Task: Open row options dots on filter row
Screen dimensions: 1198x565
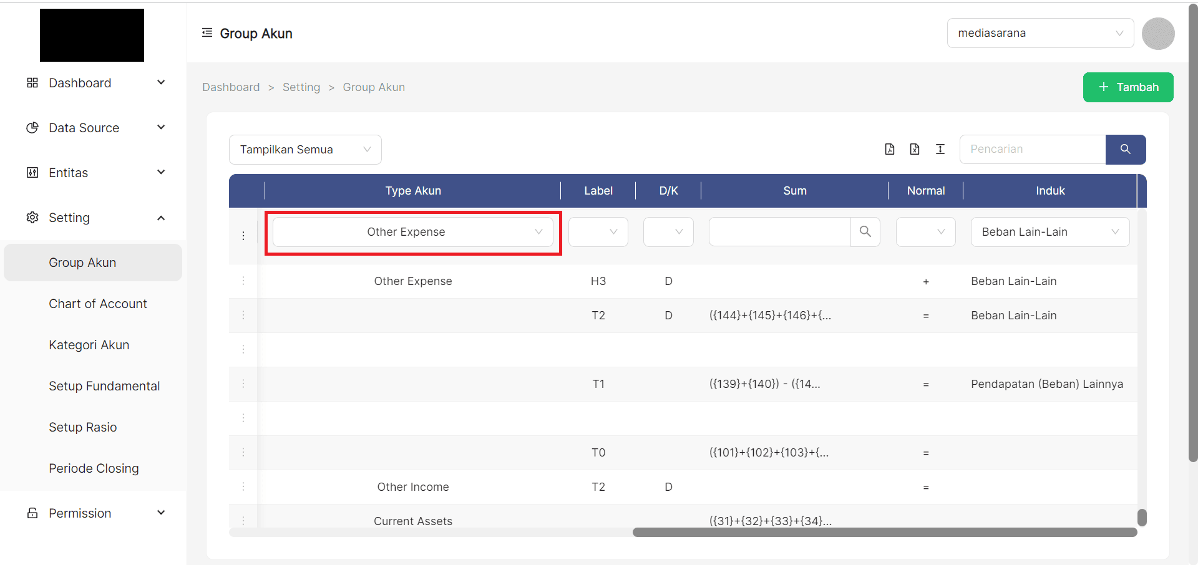Action: click(243, 236)
